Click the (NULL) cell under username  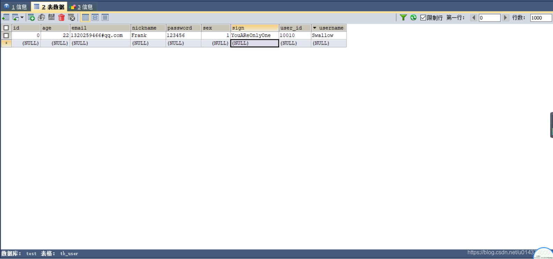[x=329, y=43]
